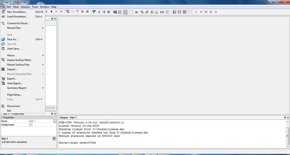
Task: Expand the Recent Surface Files submenu
Action: point(23,65)
